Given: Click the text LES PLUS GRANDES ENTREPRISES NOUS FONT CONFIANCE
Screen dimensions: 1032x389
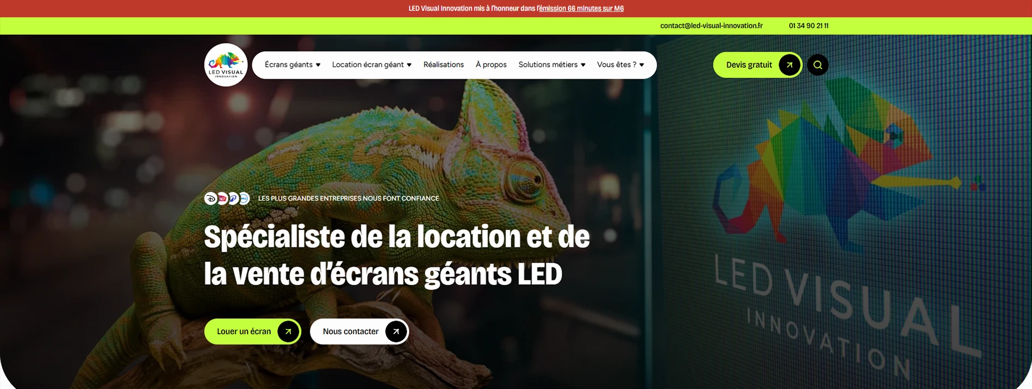Looking at the screenshot, I should click(349, 199).
